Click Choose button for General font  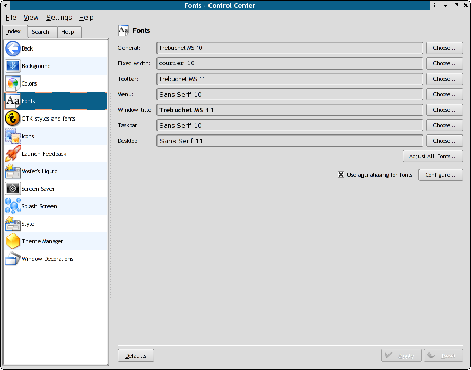click(x=444, y=48)
